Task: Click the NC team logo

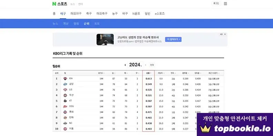Action: click(x=65, y=123)
